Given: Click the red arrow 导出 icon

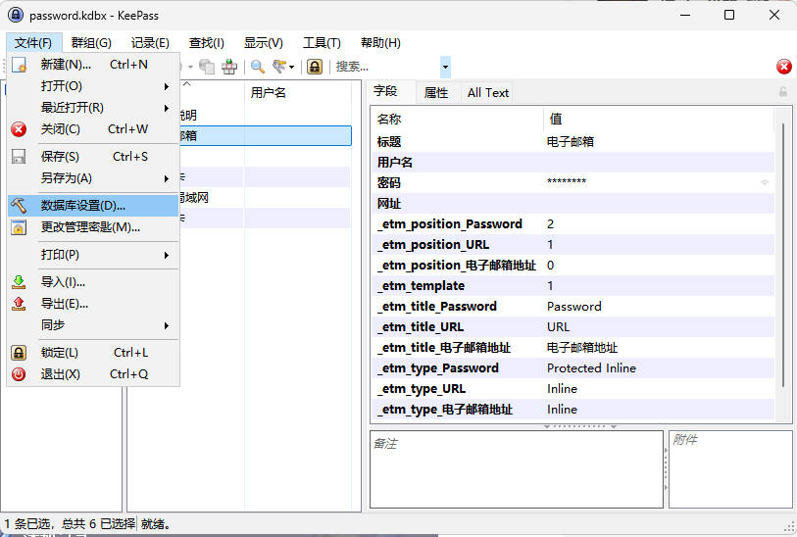Looking at the screenshot, I should pos(19,304).
